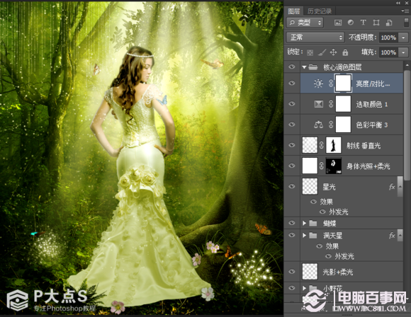Viewport: 411px width, 317px height.
Task: Lock position move icon
Action: 333,52
